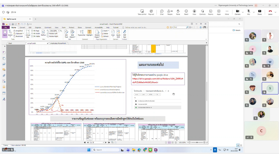This screenshot has height=157, width=279.
Task: Switch to the Comment ribbon tab
Action: click(48, 28)
